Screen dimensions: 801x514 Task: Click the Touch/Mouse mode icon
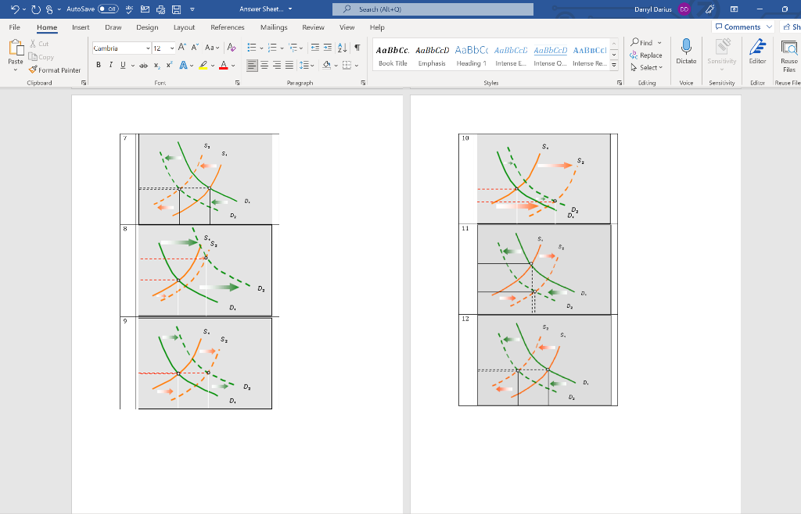tap(49, 9)
